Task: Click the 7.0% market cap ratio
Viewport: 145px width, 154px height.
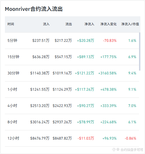Action: click(x=132, y=106)
